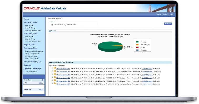Open Repair Jobs in the sidebar
Viewport: 199px width, 104px height.
point(29,45)
